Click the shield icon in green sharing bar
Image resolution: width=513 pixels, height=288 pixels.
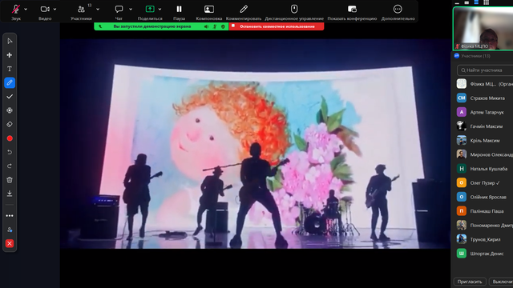coord(223,26)
